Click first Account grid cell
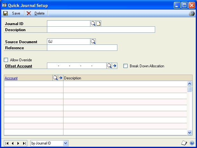Viewport: 197px width, 148px height. tap(34, 84)
